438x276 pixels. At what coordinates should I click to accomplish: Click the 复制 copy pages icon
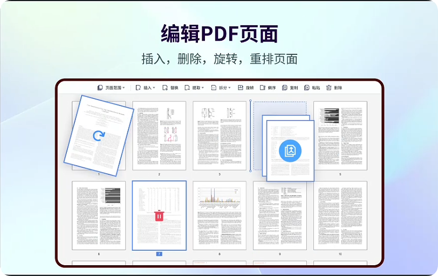(x=285, y=88)
